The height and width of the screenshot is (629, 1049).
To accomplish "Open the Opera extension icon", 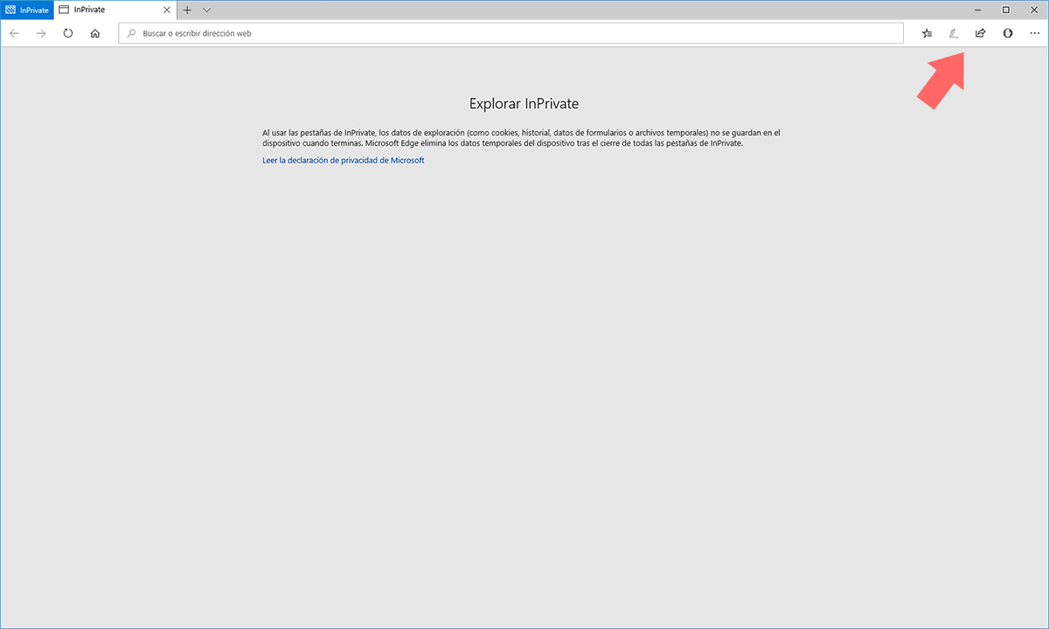I will click(1007, 33).
